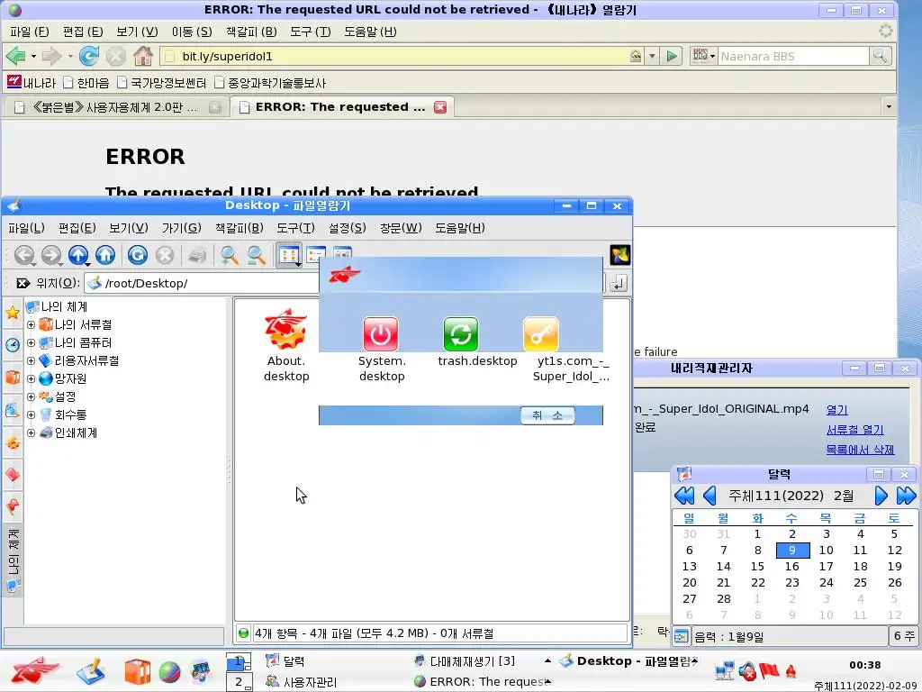This screenshot has width=922, height=692.
Task: Expand the 인쇄체계 tree node
Action: coord(32,433)
